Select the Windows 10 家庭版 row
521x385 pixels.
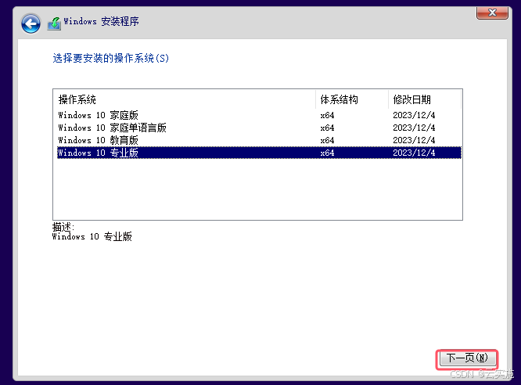tap(259, 115)
